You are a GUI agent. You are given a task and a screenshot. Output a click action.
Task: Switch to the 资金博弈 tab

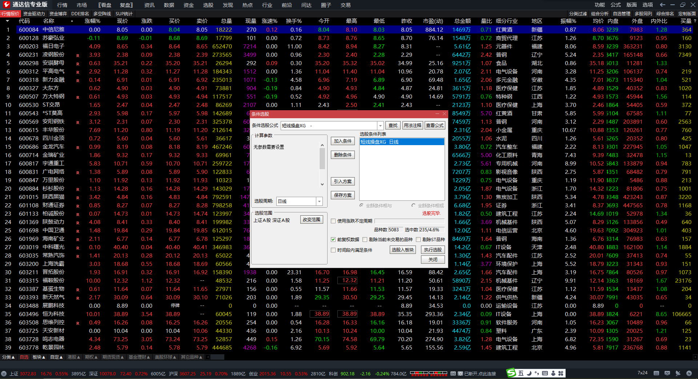click(x=58, y=14)
